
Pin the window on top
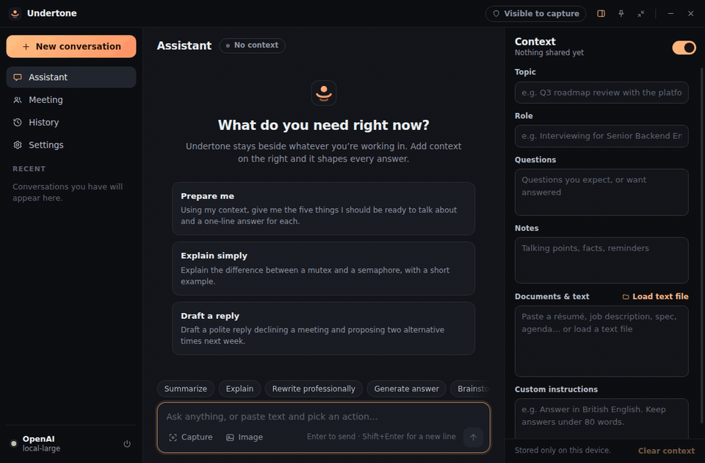(621, 13)
